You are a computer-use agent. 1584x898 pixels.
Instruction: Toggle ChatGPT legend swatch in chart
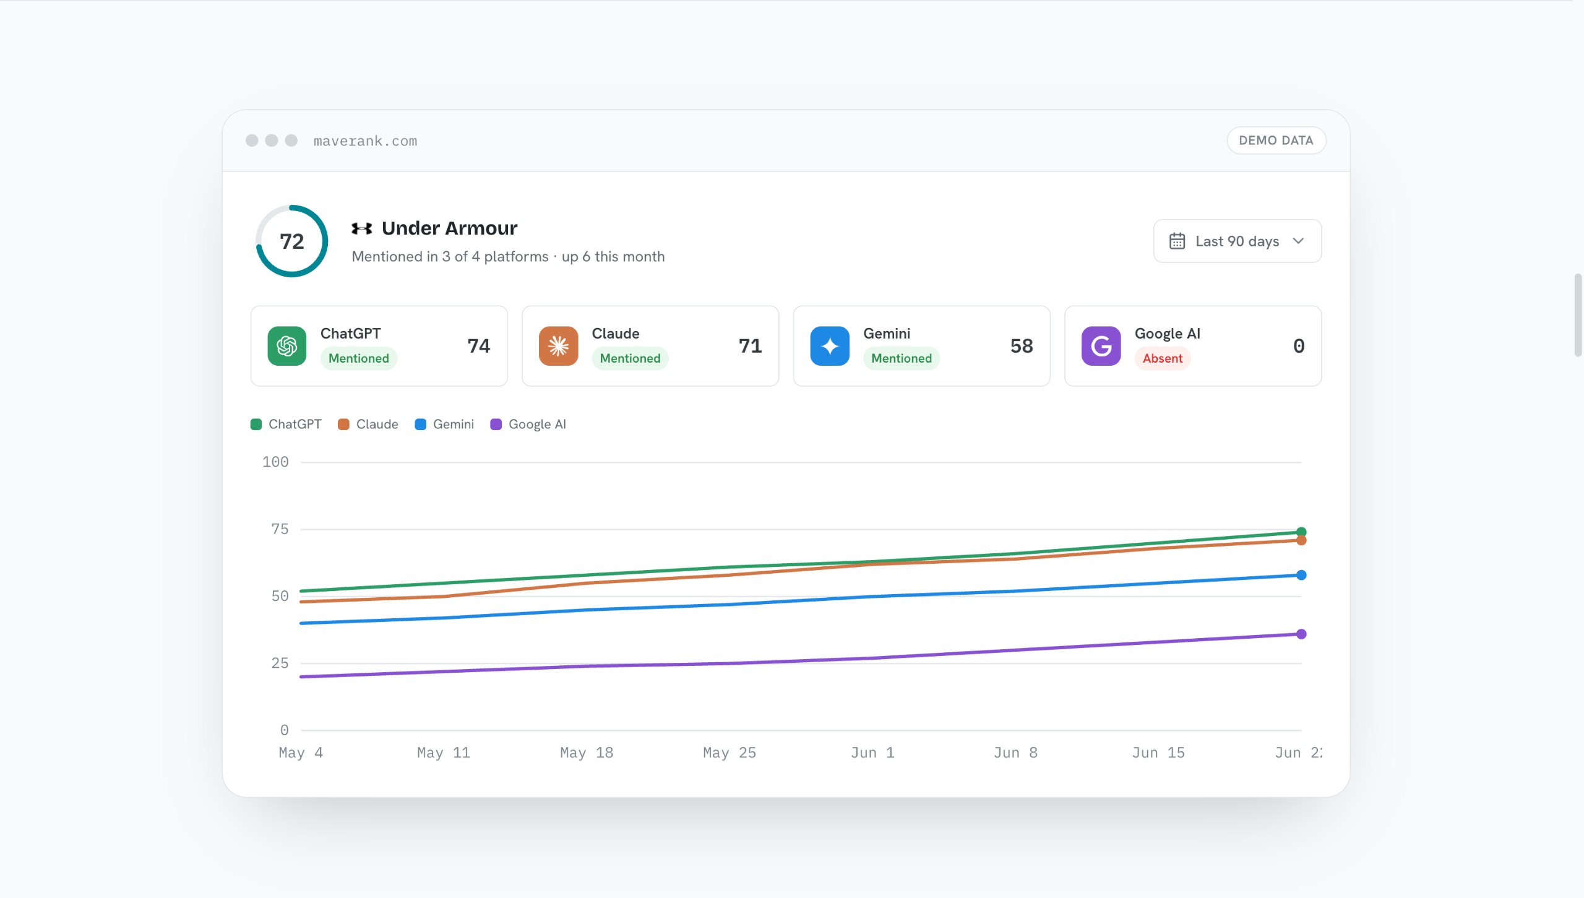[x=256, y=424]
